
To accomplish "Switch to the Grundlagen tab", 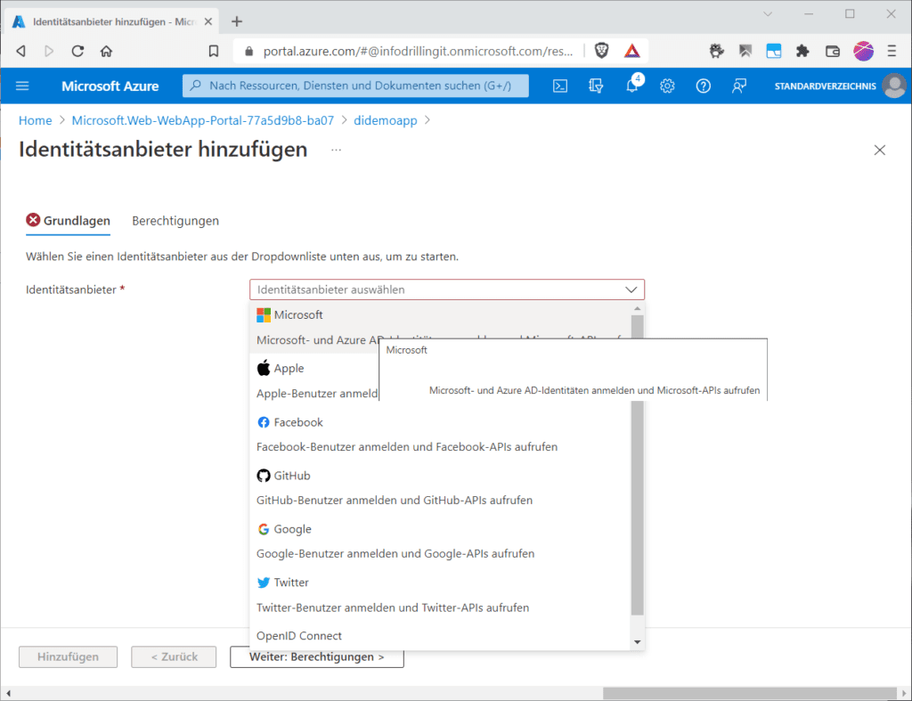I will coord(69,221).
